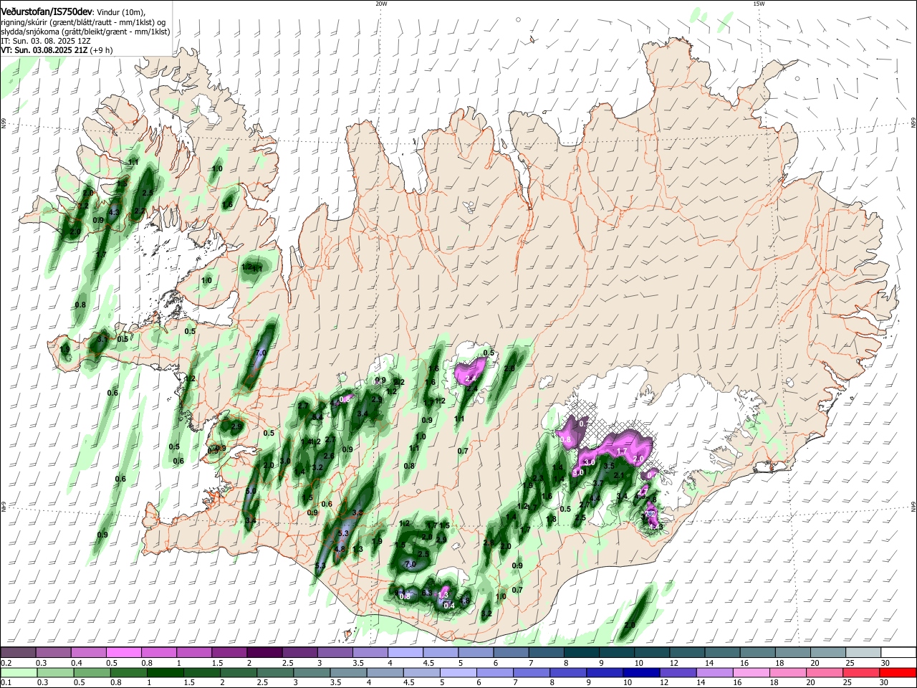Click the pink 20 swatch in lower legend
917x688 pixels.
(x=823, y=672)
